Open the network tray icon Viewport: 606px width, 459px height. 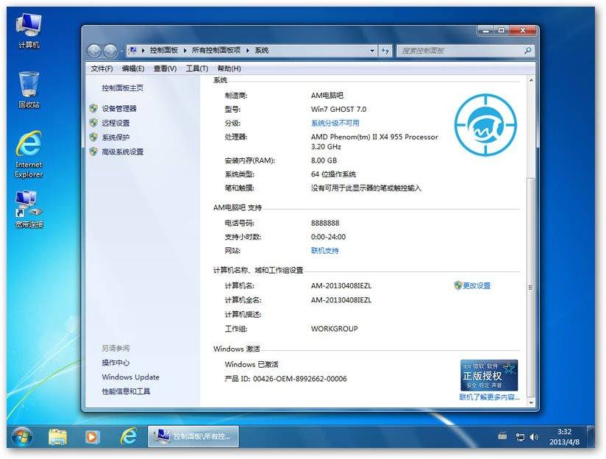[520, 437]
